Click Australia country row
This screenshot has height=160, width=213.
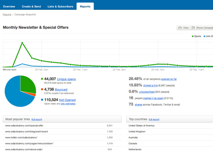tap(170, 137)
